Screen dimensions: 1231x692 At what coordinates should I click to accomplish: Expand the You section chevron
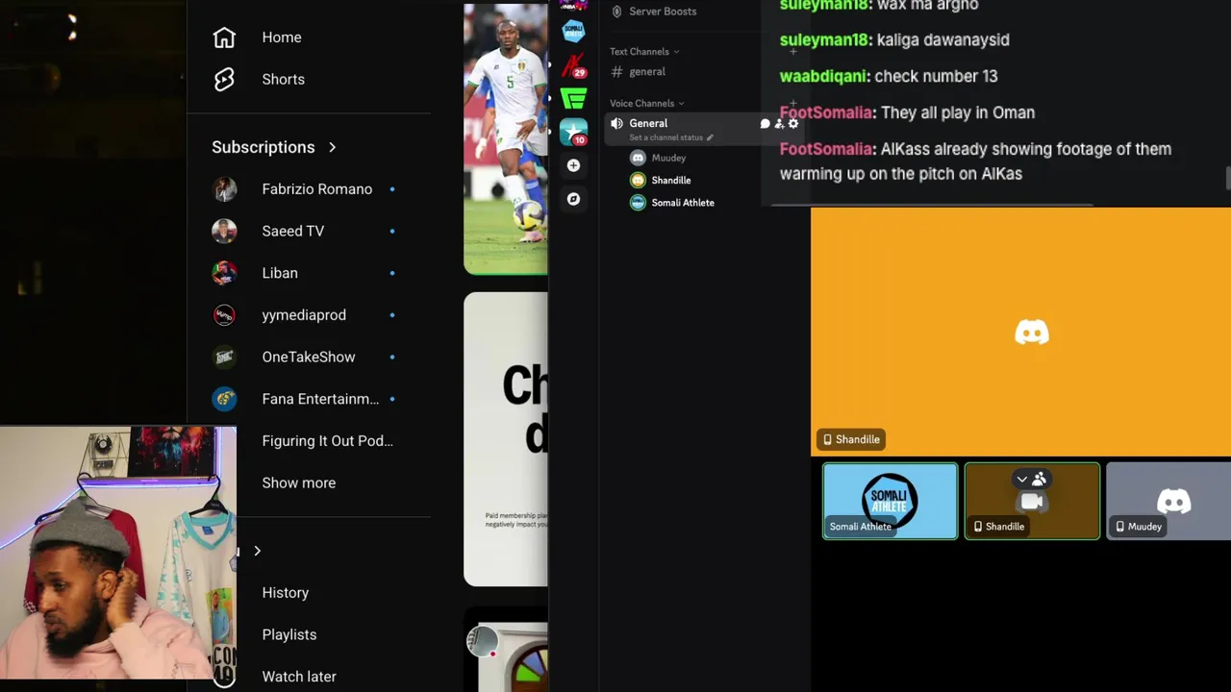coord(257,551)
